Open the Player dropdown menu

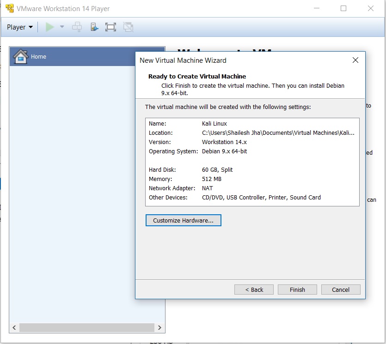pos(20,27)
